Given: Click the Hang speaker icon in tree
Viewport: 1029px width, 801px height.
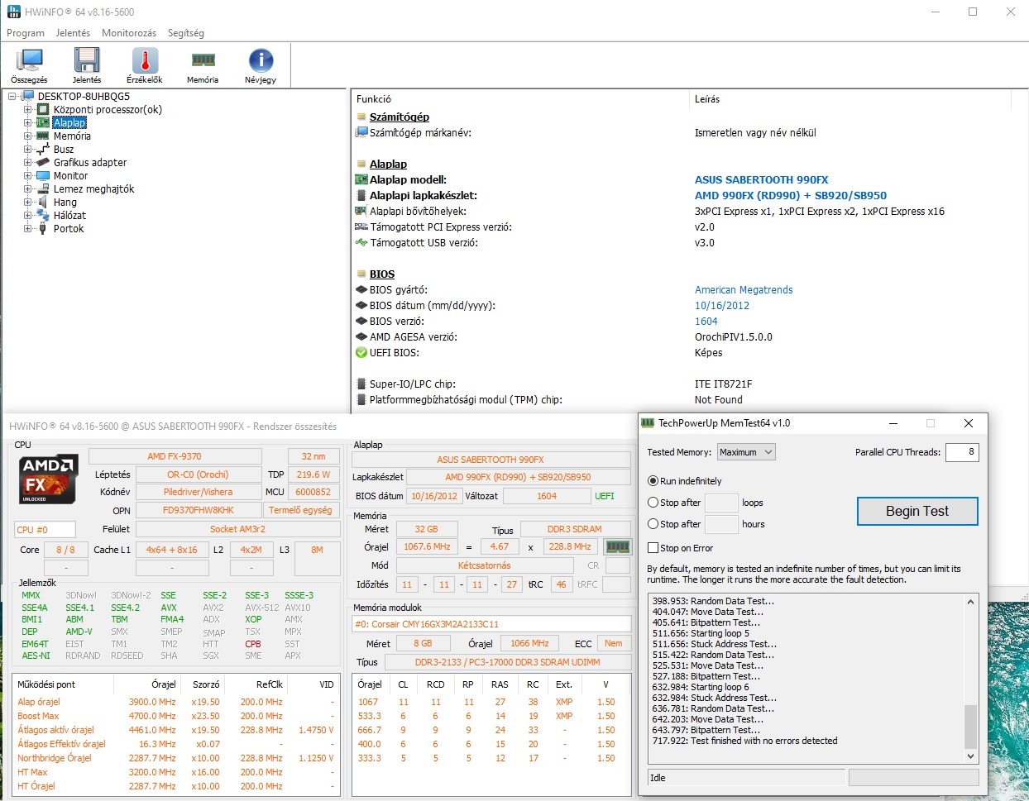Looking at the screenshot, I should (x=43, y=202).
